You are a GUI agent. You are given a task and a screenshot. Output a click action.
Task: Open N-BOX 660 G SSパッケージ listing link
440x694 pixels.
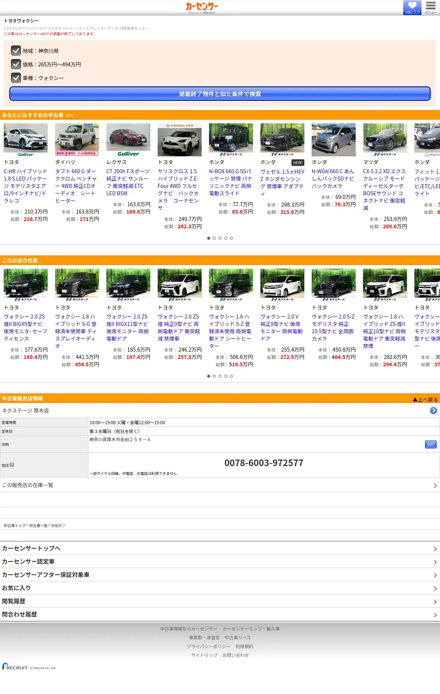pyautogui.click(x=231, y=182)
